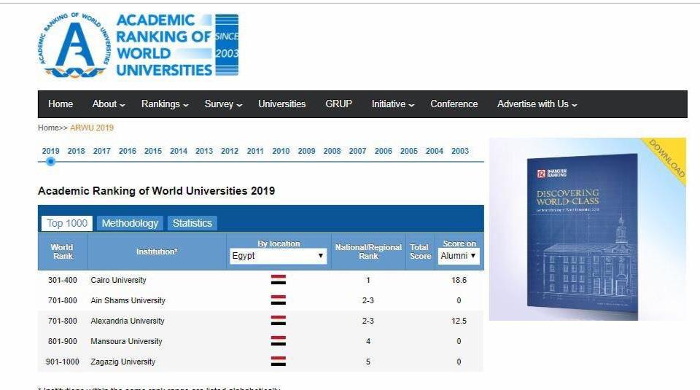This screenshot has width=700, height=390.
Task: Open the Cairo University link
Action: pyautogui.click(x=118, y=280)
